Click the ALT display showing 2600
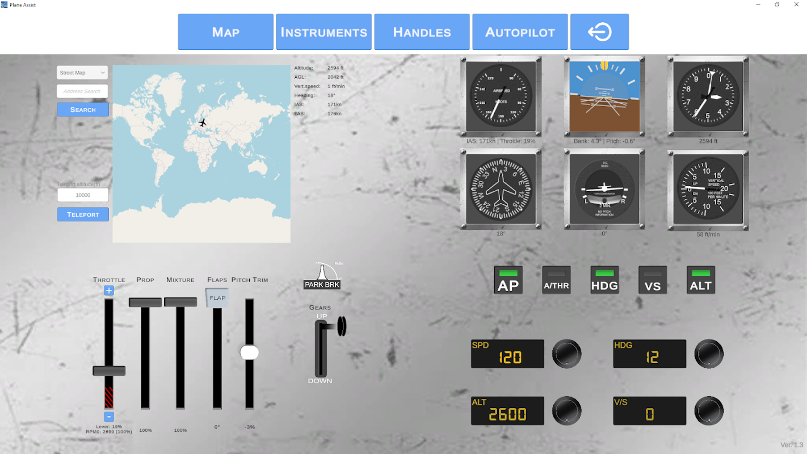Image resolution: width=807 pixels, height=454 pixels. point(507,411)
